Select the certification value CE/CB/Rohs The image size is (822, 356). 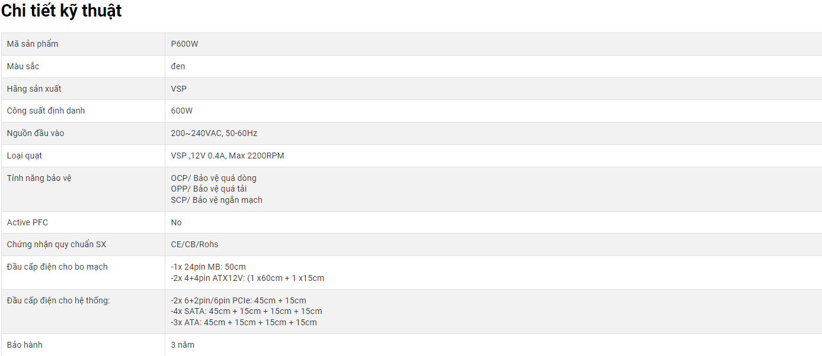[x=194, y=244]
